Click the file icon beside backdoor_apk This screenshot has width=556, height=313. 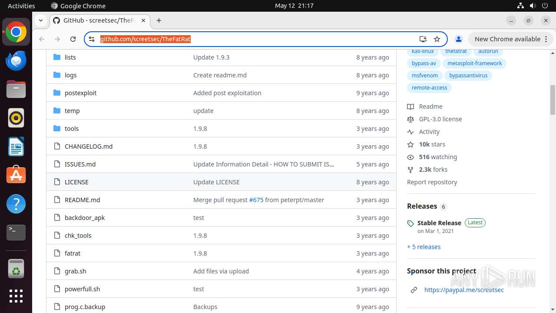[x=56, y=217]
